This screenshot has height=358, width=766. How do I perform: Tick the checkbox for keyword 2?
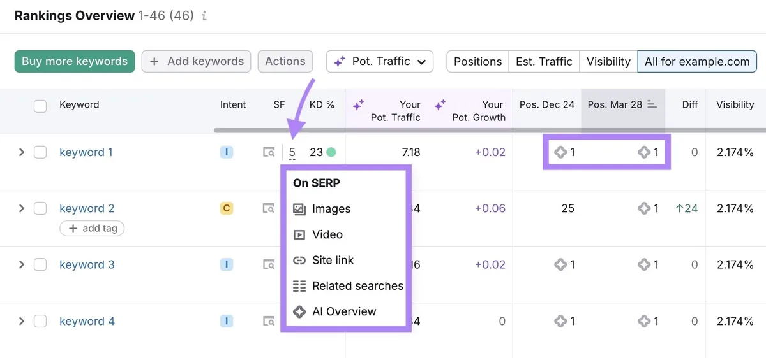(40, 208)
